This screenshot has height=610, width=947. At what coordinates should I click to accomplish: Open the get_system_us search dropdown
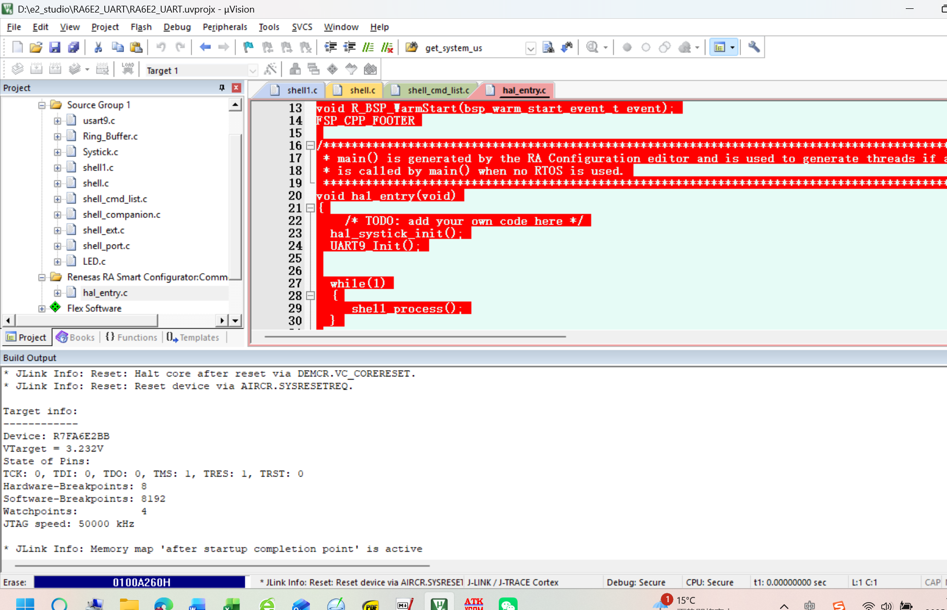[531, 48]
